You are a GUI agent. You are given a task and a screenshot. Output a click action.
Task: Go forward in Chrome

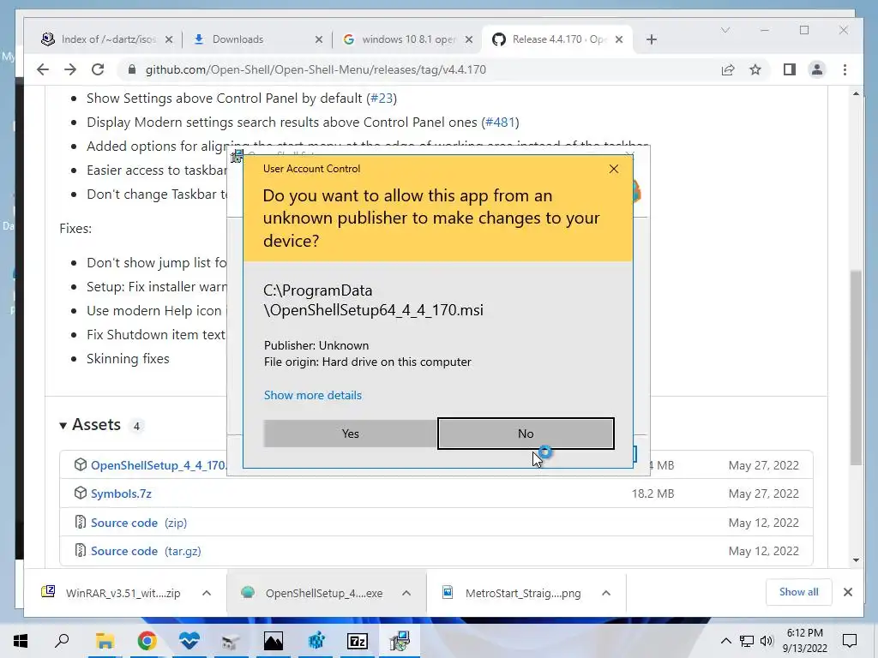(70, 69)
